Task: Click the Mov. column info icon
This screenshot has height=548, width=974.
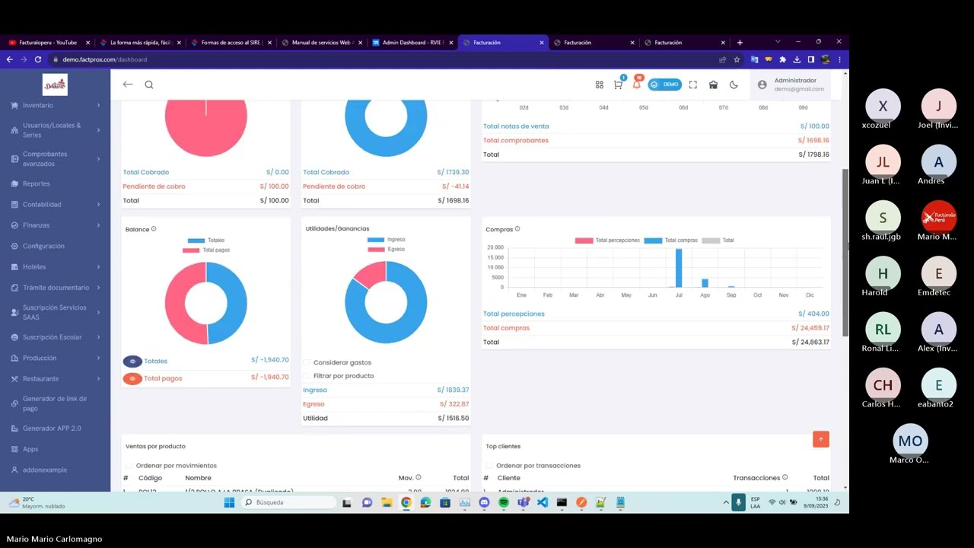Action: tap(419, 477)
